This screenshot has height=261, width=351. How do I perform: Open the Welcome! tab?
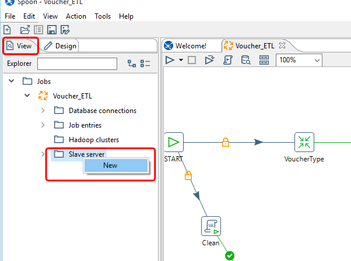(x=185, y=46)
